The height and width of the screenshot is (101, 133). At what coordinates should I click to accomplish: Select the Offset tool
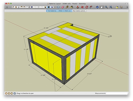(x=91, y=7)
